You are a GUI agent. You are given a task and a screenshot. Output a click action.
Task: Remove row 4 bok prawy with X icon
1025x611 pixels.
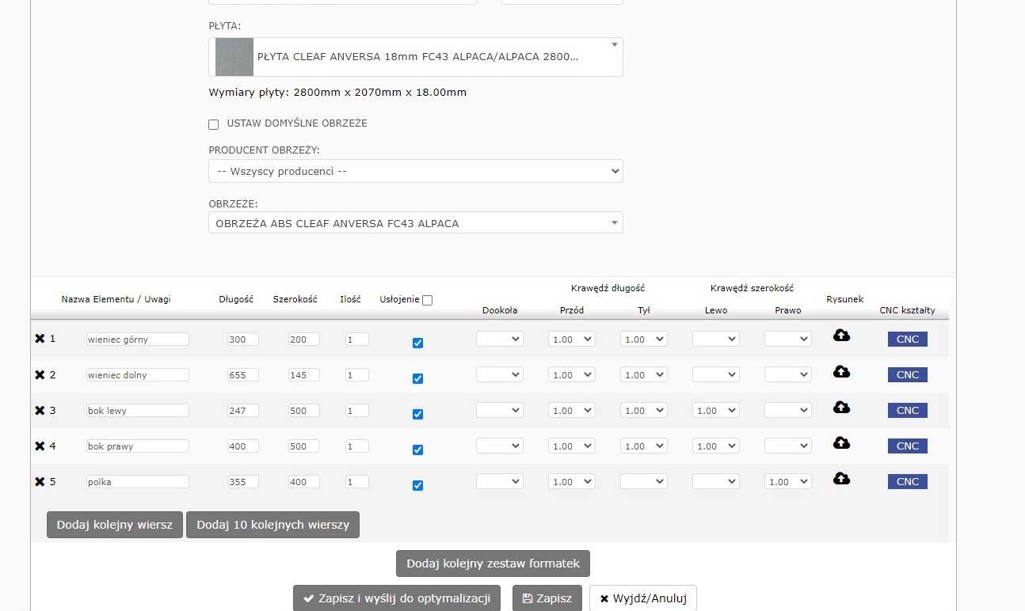pos(40,446)
